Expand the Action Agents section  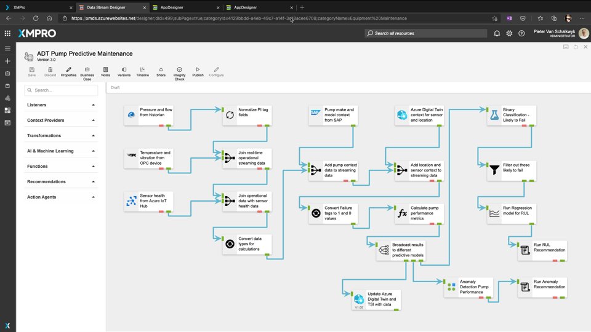(x=61, y=197)
